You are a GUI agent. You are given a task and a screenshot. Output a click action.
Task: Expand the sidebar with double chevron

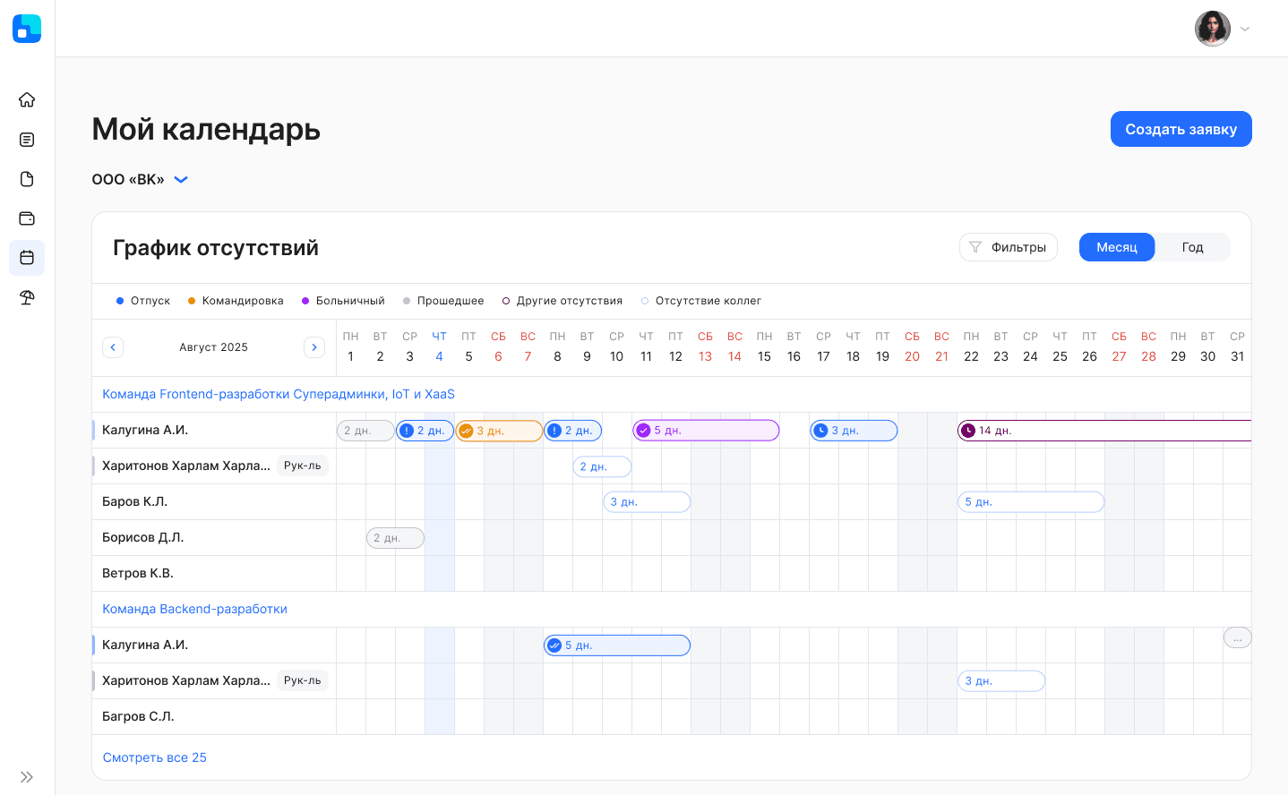coord(27,777)
